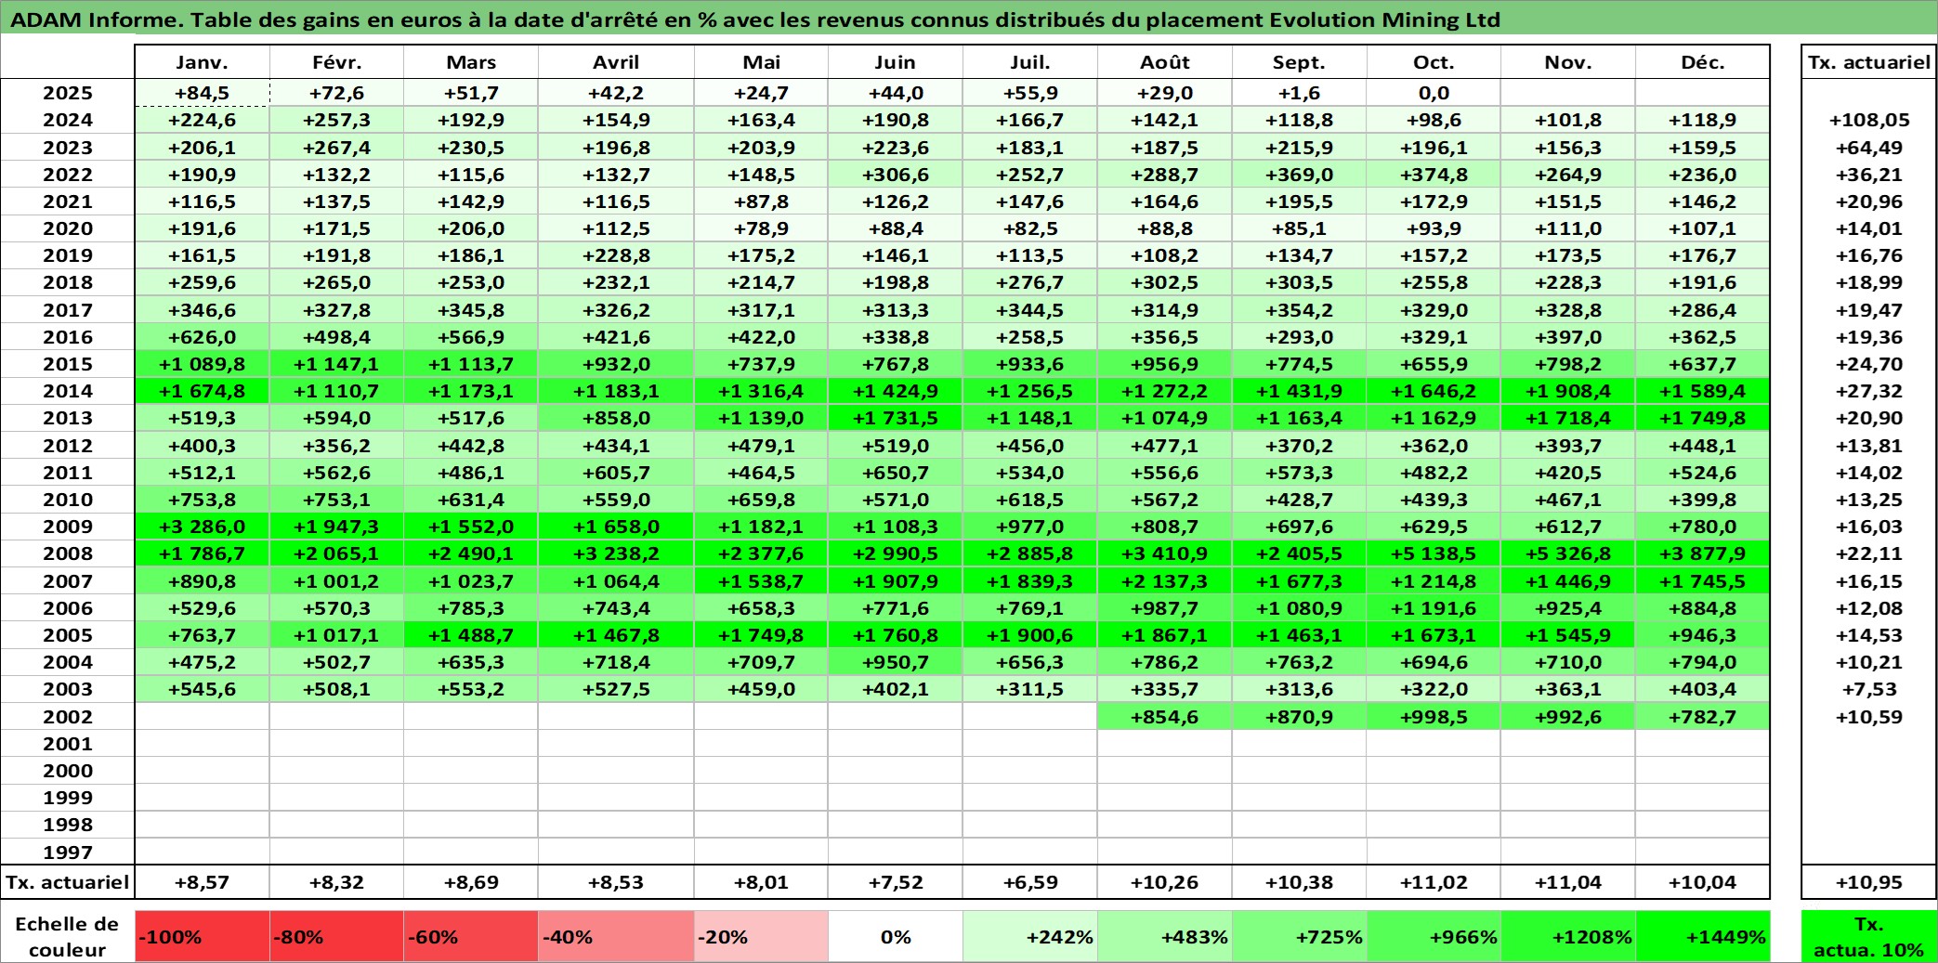The image size is (1938, 963).
Task: Select the +7,53 actuarial rate for 2003
Action: 1868,689
